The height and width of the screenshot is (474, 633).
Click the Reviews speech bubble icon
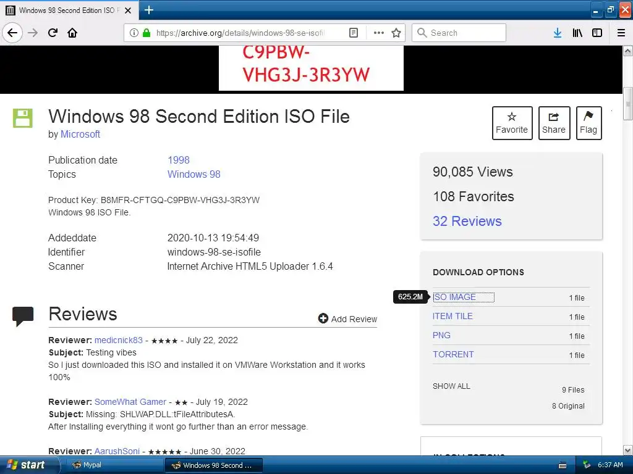(23, 316)
